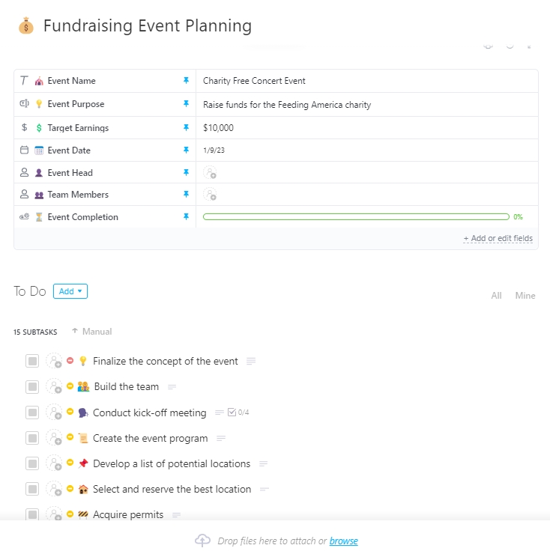Open the Add dropdown next to To Do
The image size is (550, 560).
coord(70,291)
